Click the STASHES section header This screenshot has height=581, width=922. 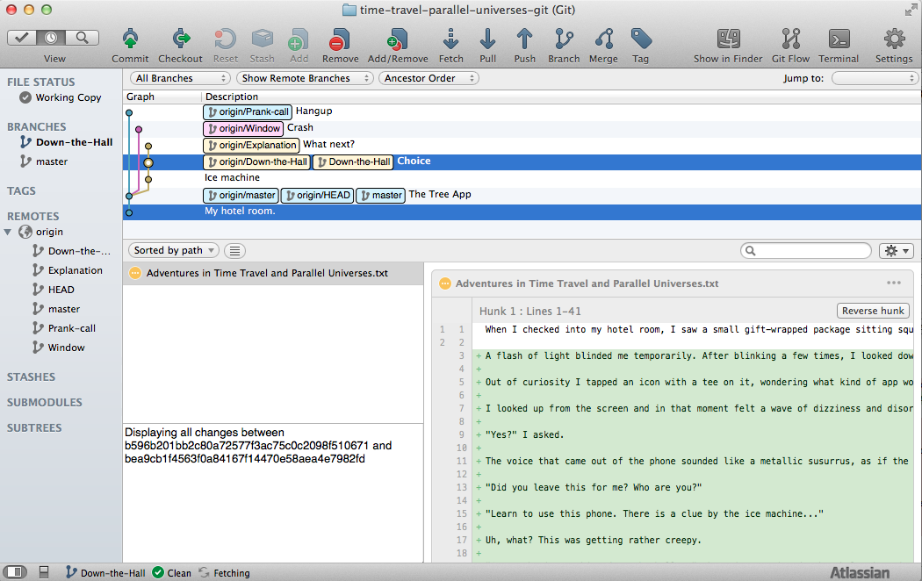point(31,377)
